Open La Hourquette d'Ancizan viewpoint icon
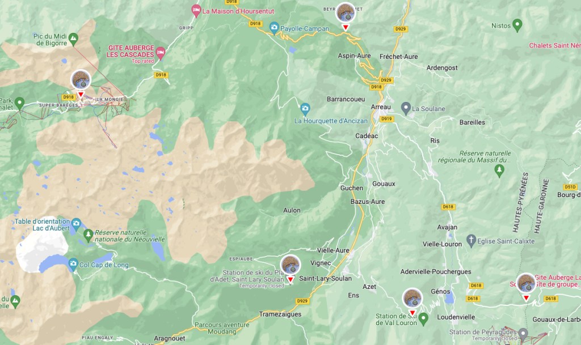This screenshot has width=581, height=345. (305, 109)
